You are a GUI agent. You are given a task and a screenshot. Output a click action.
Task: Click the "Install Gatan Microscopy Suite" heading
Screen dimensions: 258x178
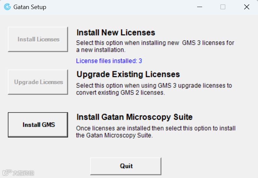point(135,117)
